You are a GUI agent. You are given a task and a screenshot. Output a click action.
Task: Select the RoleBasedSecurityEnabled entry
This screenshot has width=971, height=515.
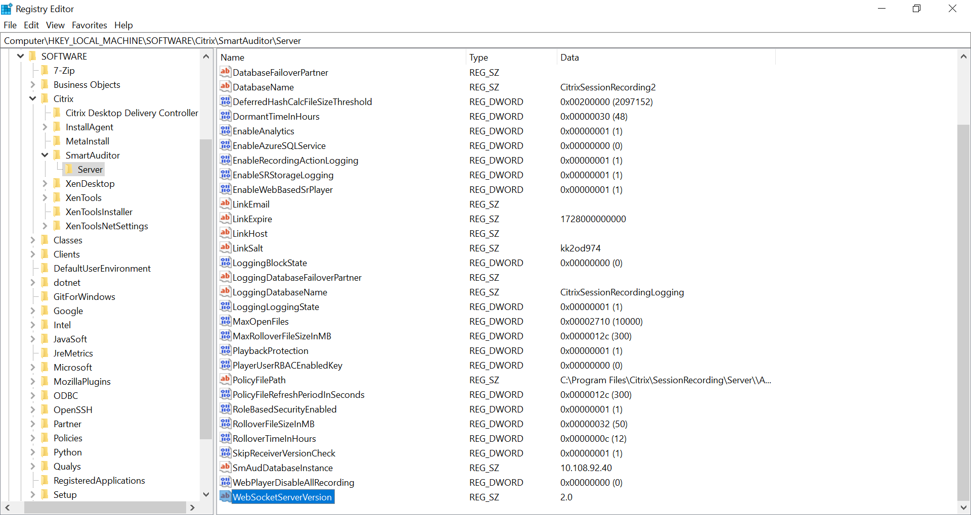[284, 409]
